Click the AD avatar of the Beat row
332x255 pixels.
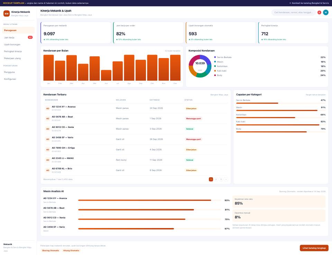(48, 119)
